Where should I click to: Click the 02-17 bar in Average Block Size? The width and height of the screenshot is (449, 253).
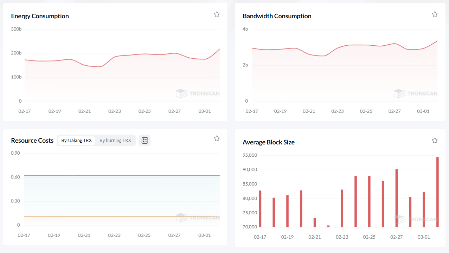(260, 209)
